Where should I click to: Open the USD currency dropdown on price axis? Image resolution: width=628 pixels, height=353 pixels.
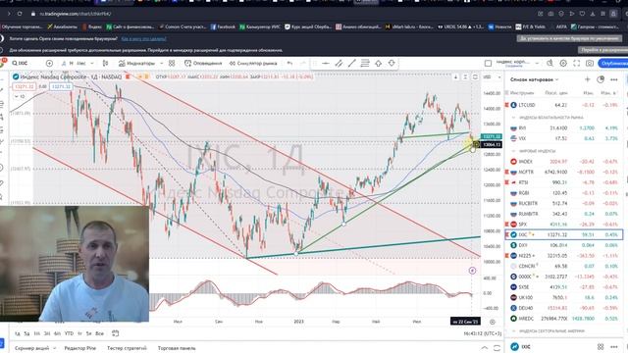tap(493, 76)
